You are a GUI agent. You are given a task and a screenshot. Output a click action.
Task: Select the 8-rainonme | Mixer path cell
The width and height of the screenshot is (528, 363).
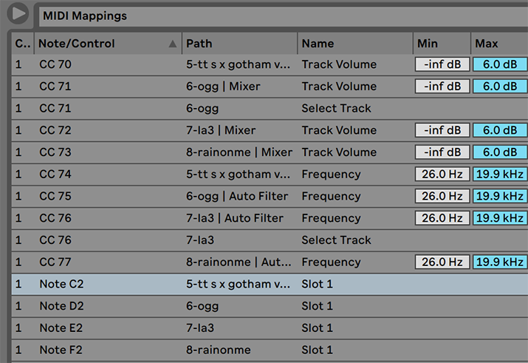239,152
